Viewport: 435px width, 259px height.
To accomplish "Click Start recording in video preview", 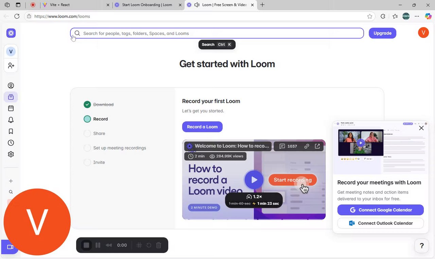I will point(293,180).
